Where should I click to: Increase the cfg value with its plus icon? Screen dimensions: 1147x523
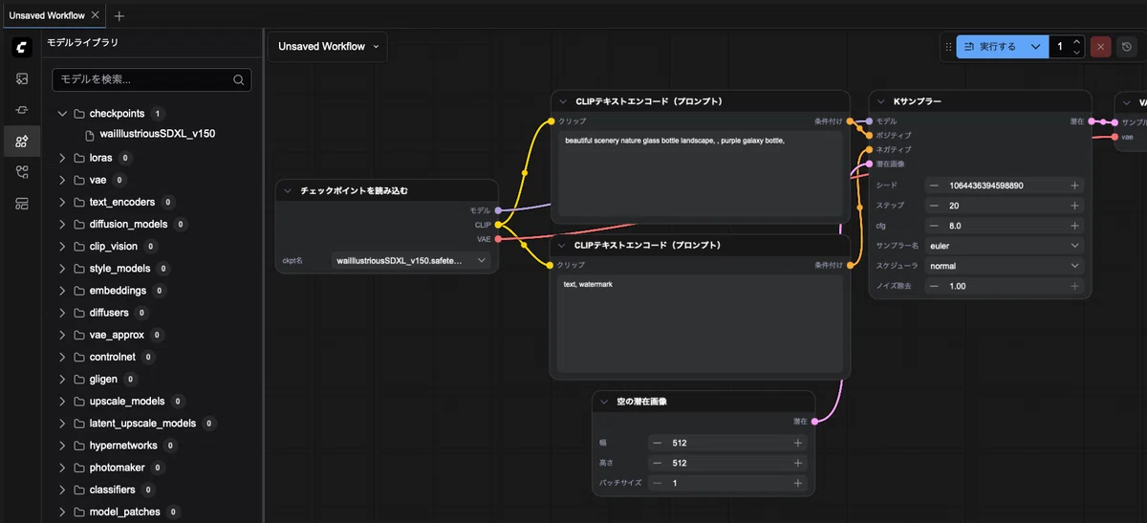click(x=1074, y=226)
